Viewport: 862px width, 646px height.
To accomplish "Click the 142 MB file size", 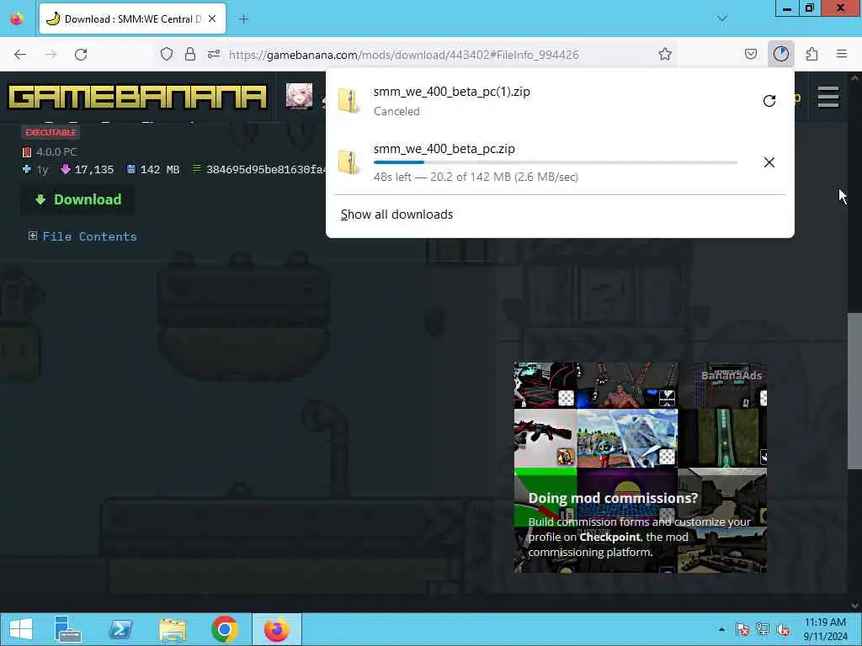I will (159, 170).
